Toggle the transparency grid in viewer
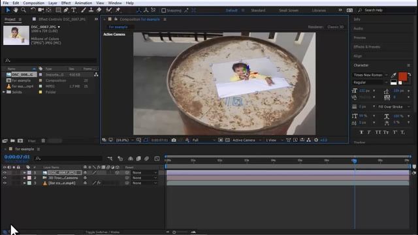This screenshot has width=418, height=235. pos(227,140)
